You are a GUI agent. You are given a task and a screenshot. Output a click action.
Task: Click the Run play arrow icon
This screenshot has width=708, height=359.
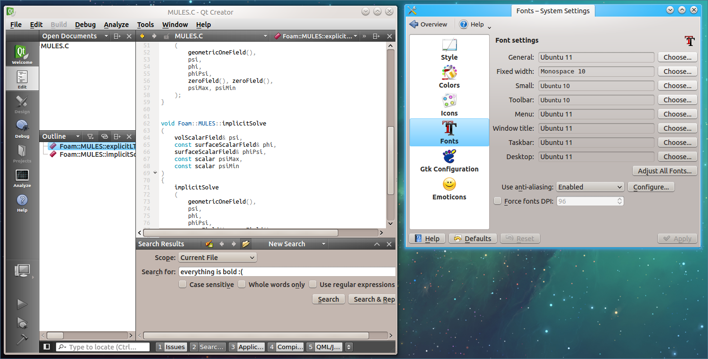pos(22,304)
